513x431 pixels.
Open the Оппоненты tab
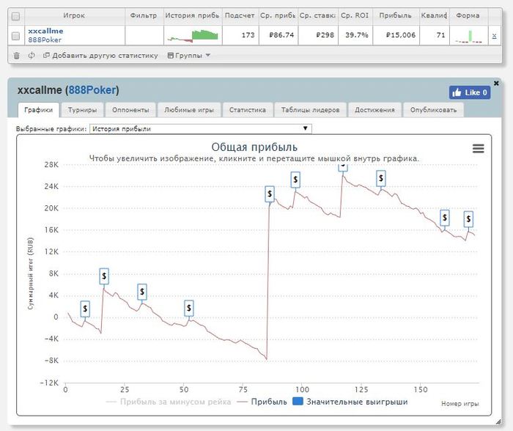[x=130, y=110]
